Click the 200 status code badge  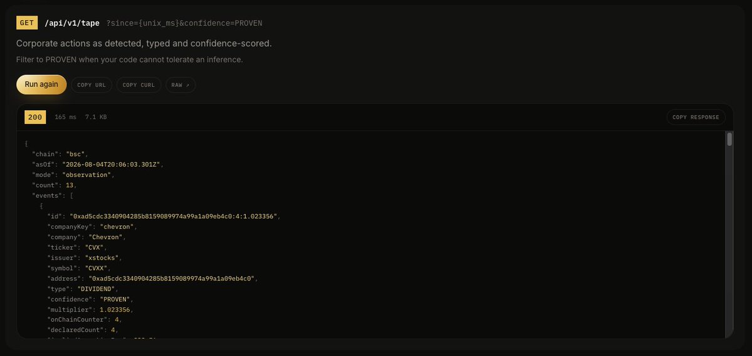[x=35, y=117]
